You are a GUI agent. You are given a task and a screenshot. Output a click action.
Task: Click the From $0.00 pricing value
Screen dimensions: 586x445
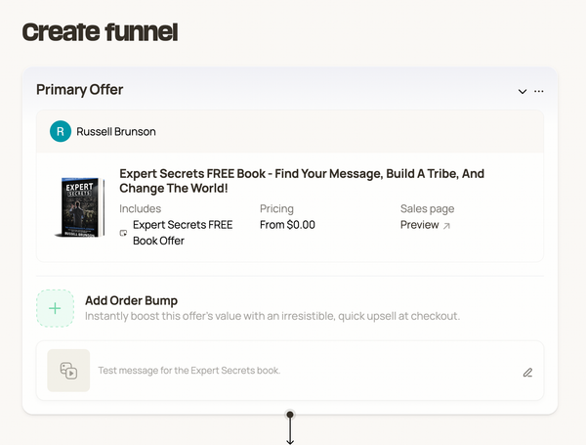287,225
